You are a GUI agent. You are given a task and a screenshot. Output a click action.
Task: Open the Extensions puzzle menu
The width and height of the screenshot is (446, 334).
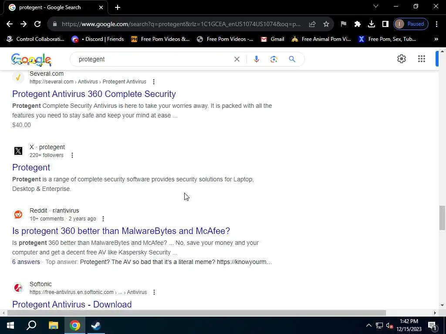click(x=357, y=24)
